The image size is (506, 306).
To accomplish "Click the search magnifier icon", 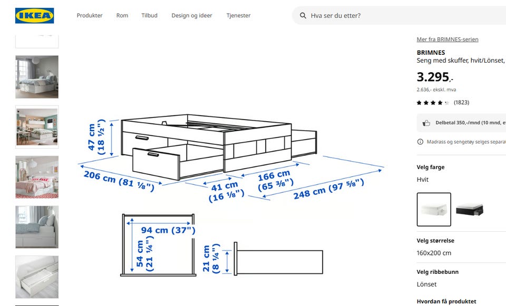I will click(303, 16).
